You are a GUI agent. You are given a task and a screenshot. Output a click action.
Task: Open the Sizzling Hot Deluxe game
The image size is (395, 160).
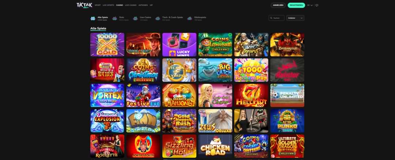[x=179, y=146]
